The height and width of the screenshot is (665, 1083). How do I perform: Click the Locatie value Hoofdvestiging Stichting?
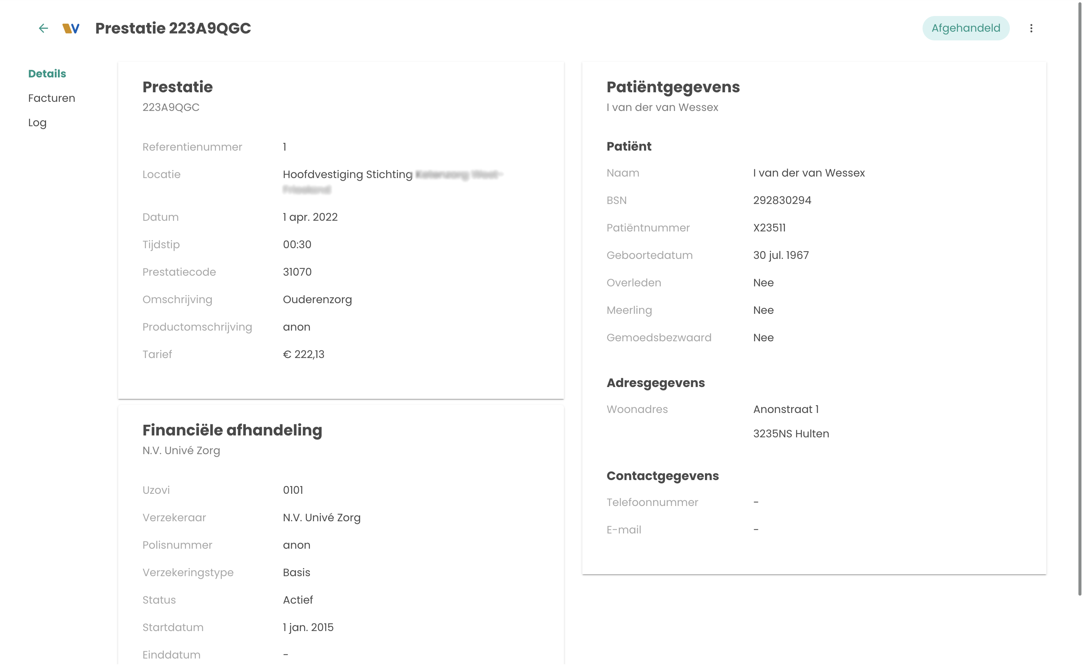coord(347,175)
